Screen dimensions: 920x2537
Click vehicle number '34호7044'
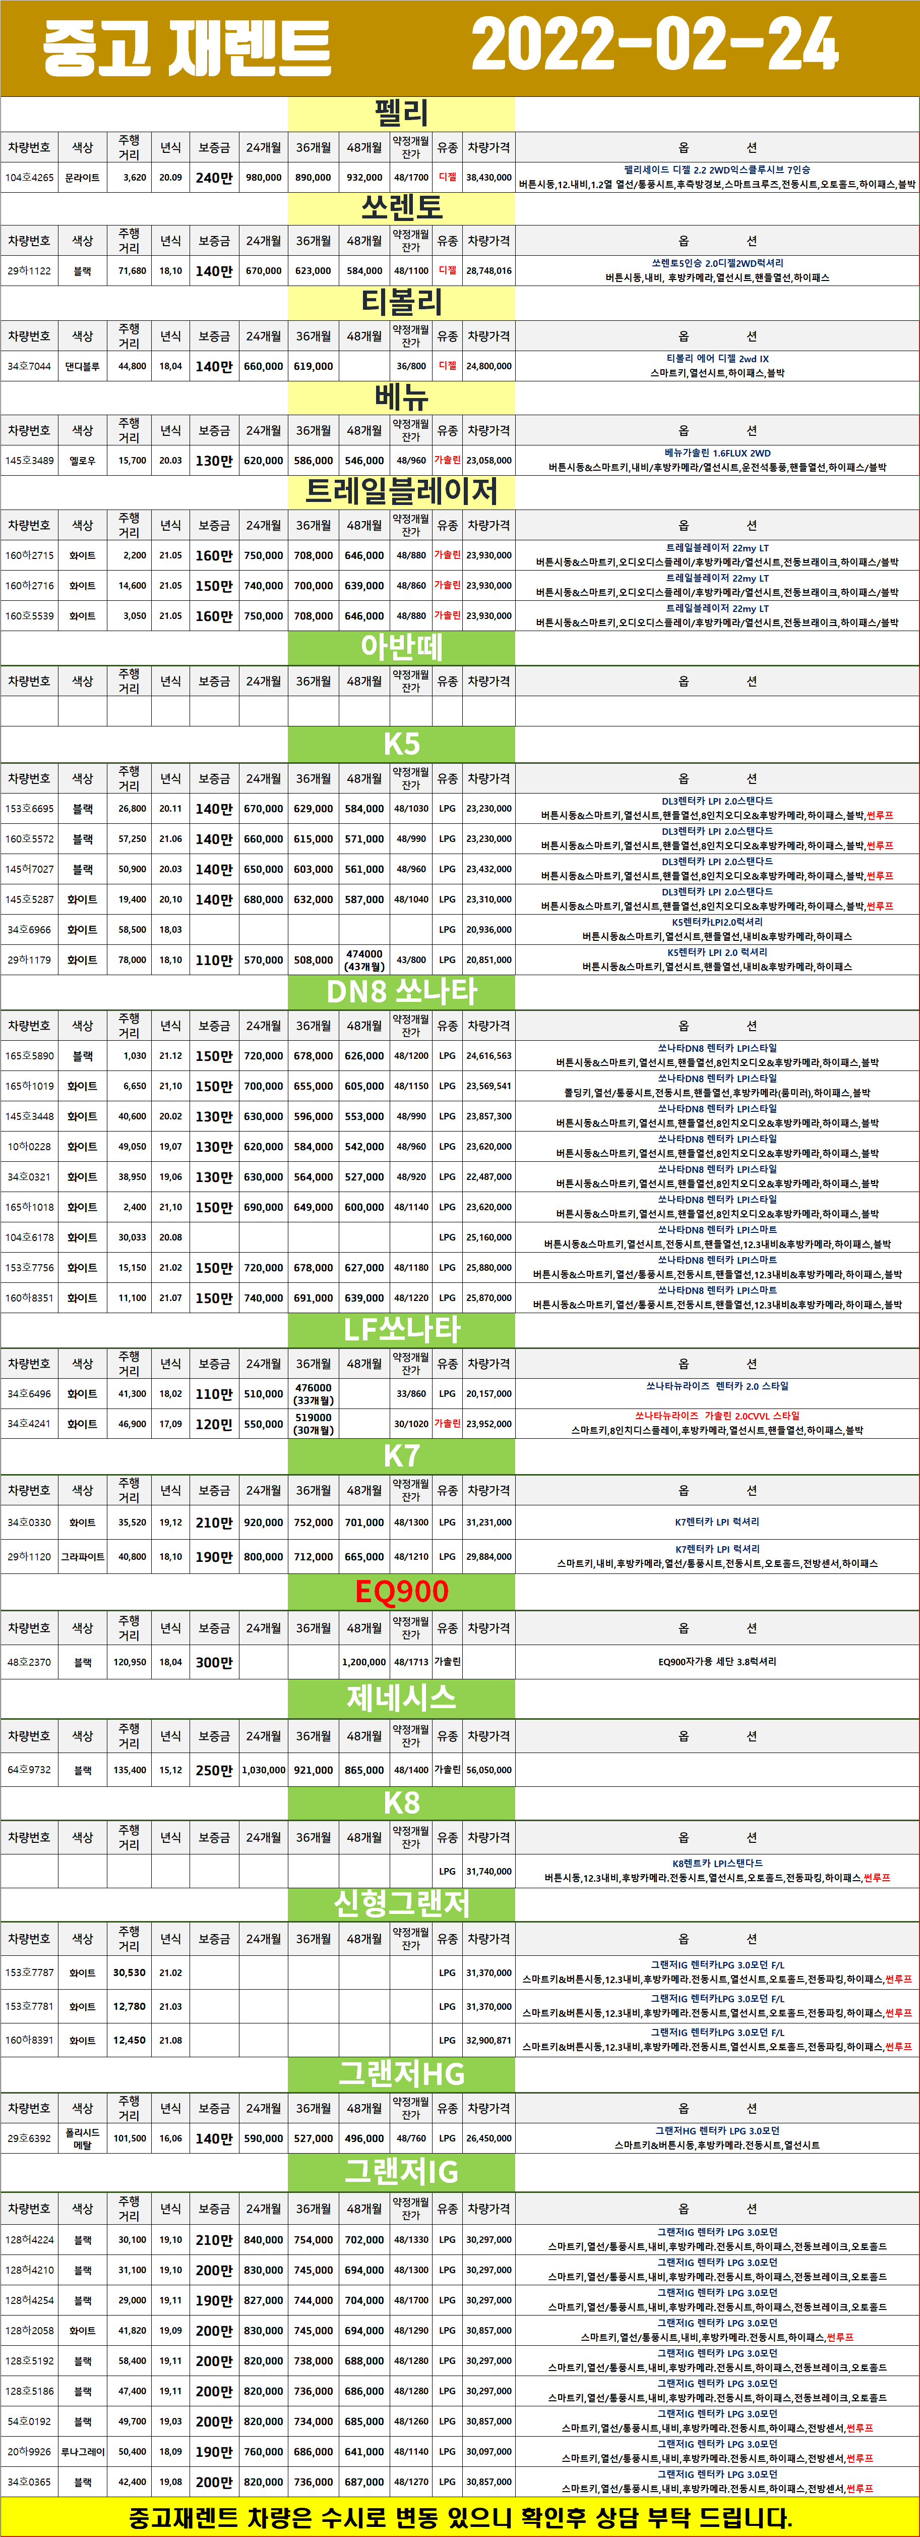pyautogui.click(x=30, y=366)
